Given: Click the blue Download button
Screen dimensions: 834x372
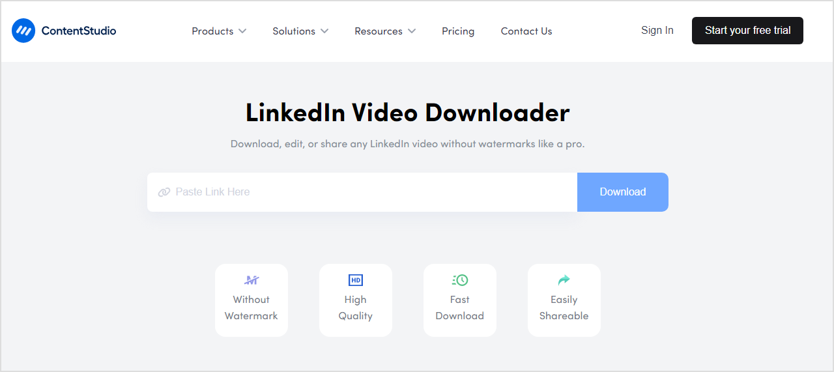Looking at the screenshot, I should tap(623, 192).
